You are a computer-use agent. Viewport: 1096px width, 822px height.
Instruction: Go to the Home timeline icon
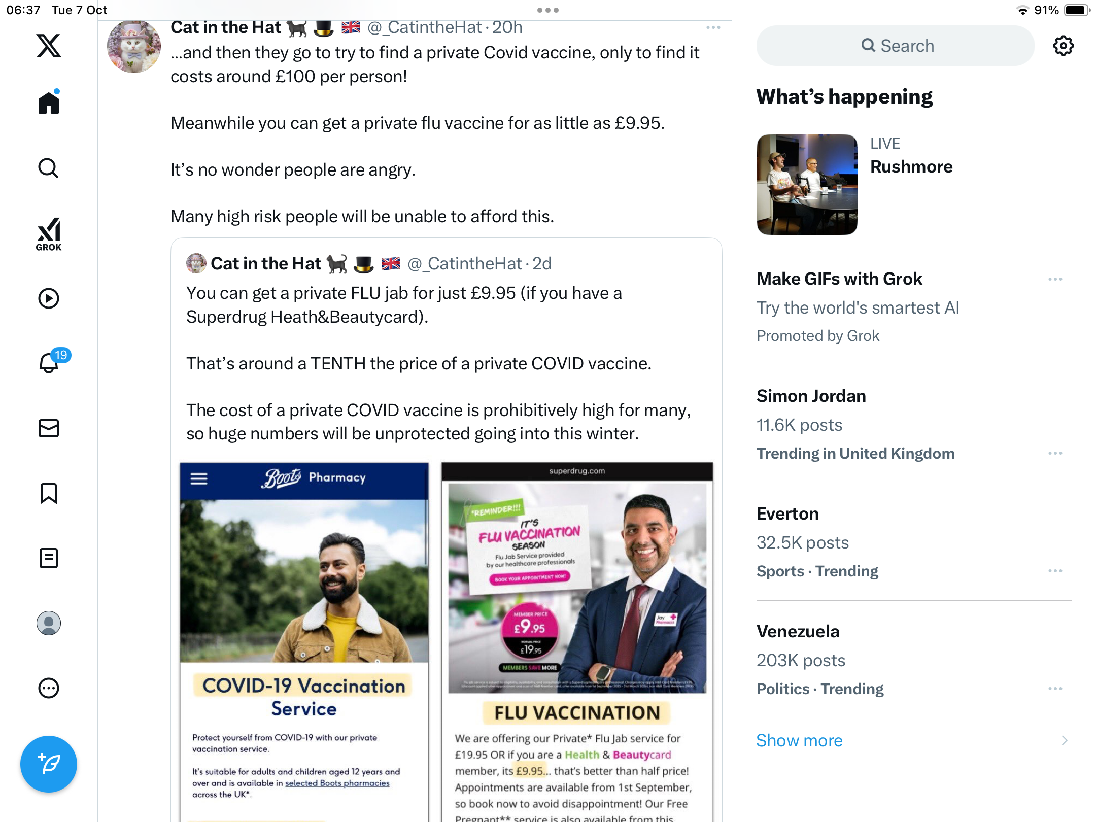(x=49, y=101)
